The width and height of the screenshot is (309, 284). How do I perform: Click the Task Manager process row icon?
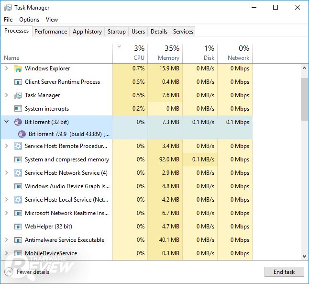pyautogui.click(x=18, y=95)
